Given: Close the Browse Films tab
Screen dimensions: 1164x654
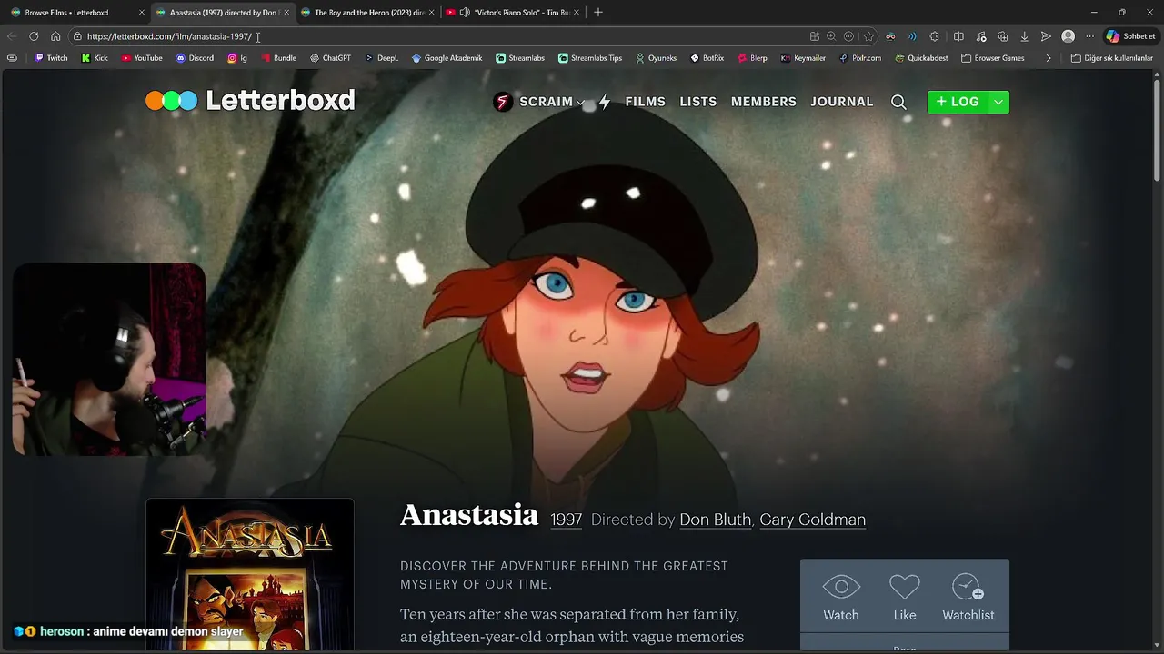Looking at the screenshot, I should (141, 13).
